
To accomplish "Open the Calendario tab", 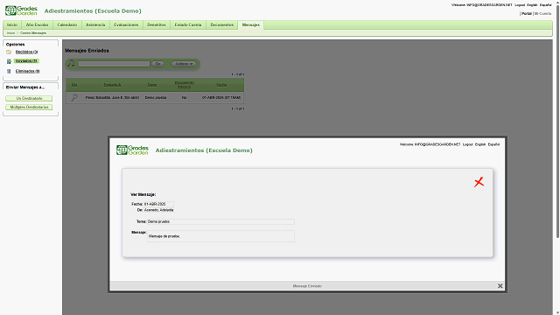I will [x=67, y=24].
